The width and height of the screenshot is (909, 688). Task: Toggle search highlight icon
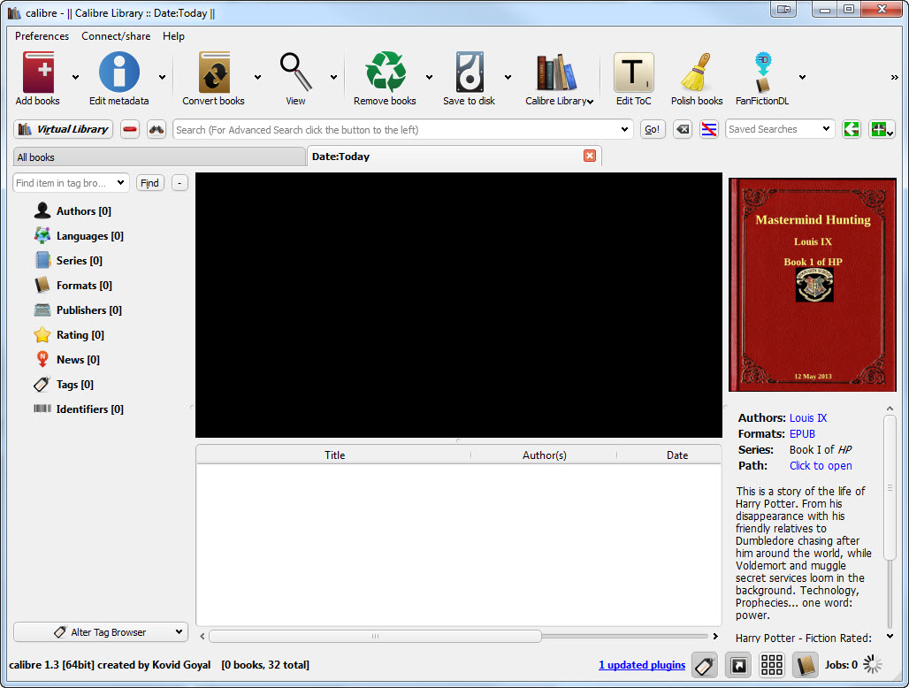(x=708, y=129)
